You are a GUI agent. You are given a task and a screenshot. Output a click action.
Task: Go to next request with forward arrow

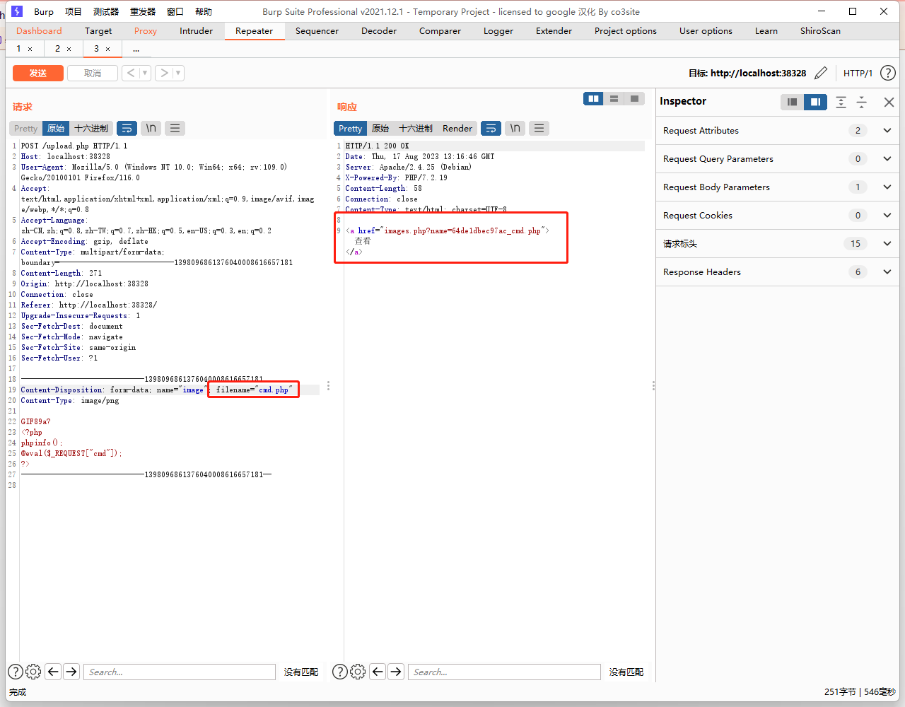pyautogui.click(x=164, y=73)
